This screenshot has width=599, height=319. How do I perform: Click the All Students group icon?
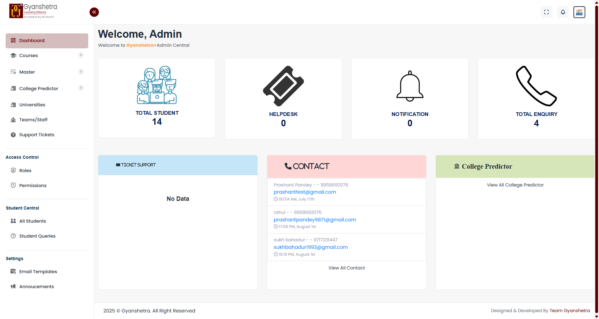(x=13, y=221)
